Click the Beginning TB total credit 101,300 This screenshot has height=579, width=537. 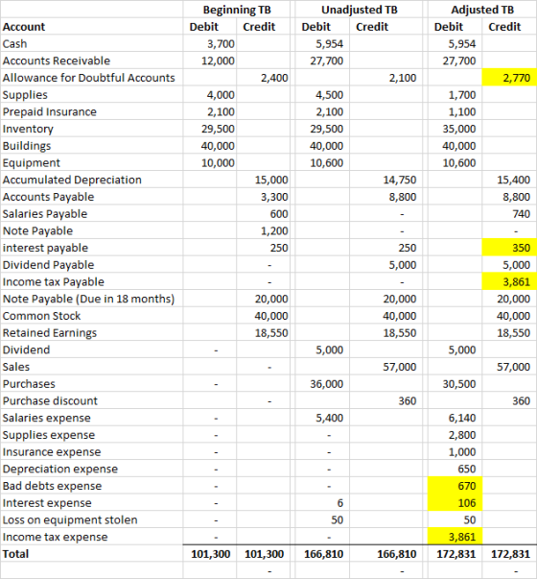point(264,553)
